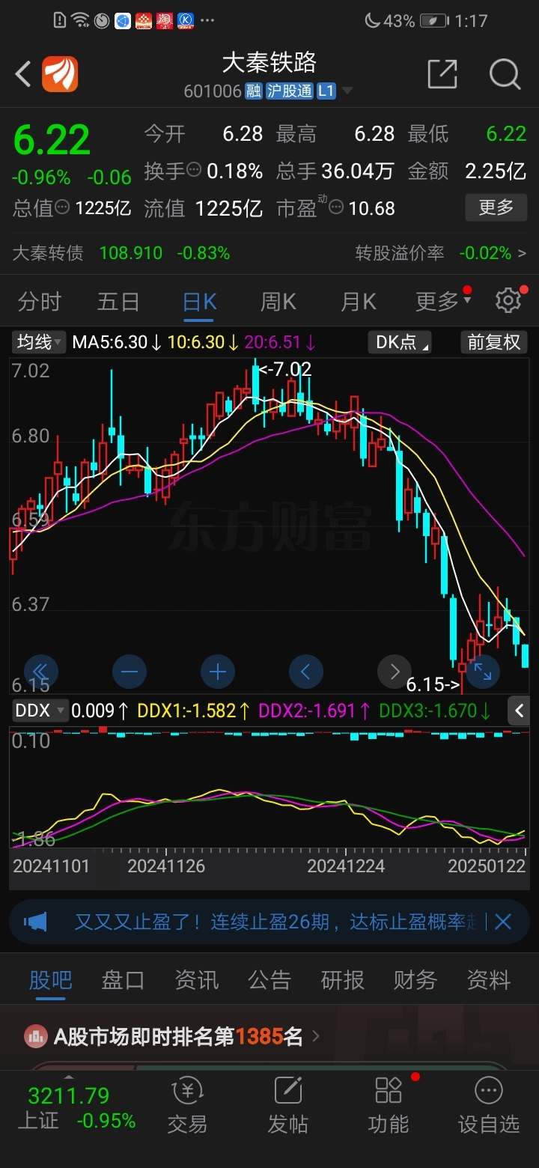Open chart settings gear icon

[508, 301]
